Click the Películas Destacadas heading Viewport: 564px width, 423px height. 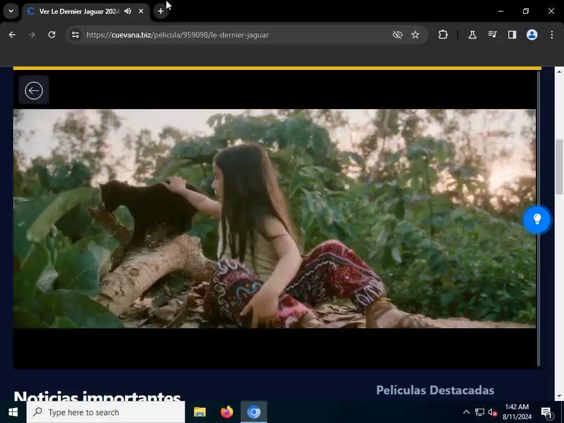pyautogui.click(x=435, y=391)
